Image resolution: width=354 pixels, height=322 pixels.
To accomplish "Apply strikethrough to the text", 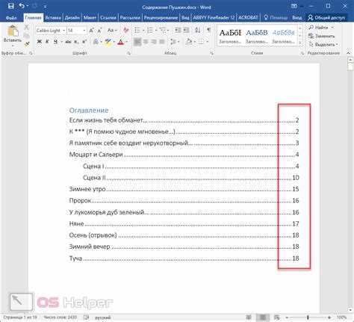I will click(x=68, y=42).
